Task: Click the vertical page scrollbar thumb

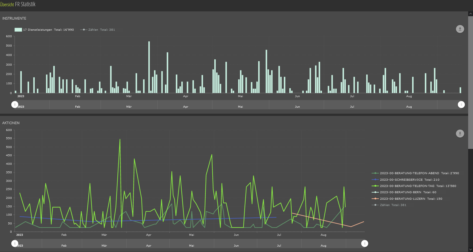Action: click(x=470, y=82)
